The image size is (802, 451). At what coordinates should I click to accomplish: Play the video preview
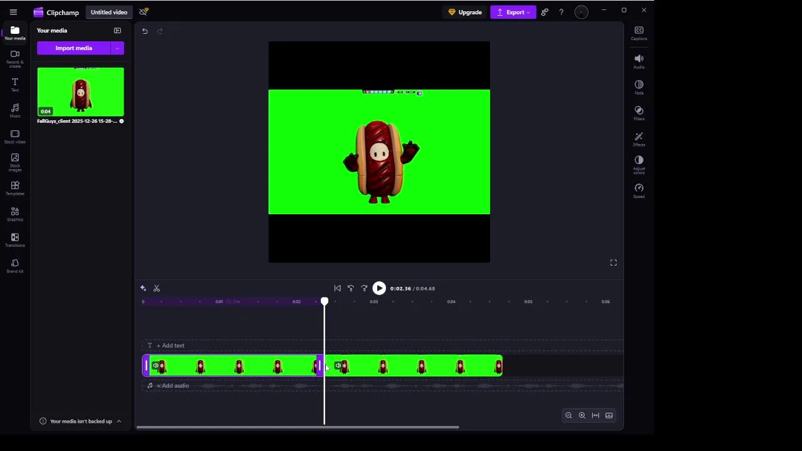click(379, 288)
